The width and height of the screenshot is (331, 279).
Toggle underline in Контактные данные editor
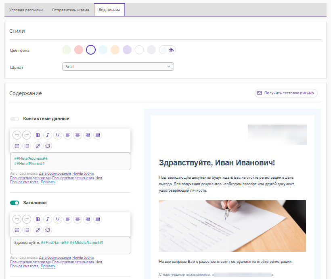point(58,135)
